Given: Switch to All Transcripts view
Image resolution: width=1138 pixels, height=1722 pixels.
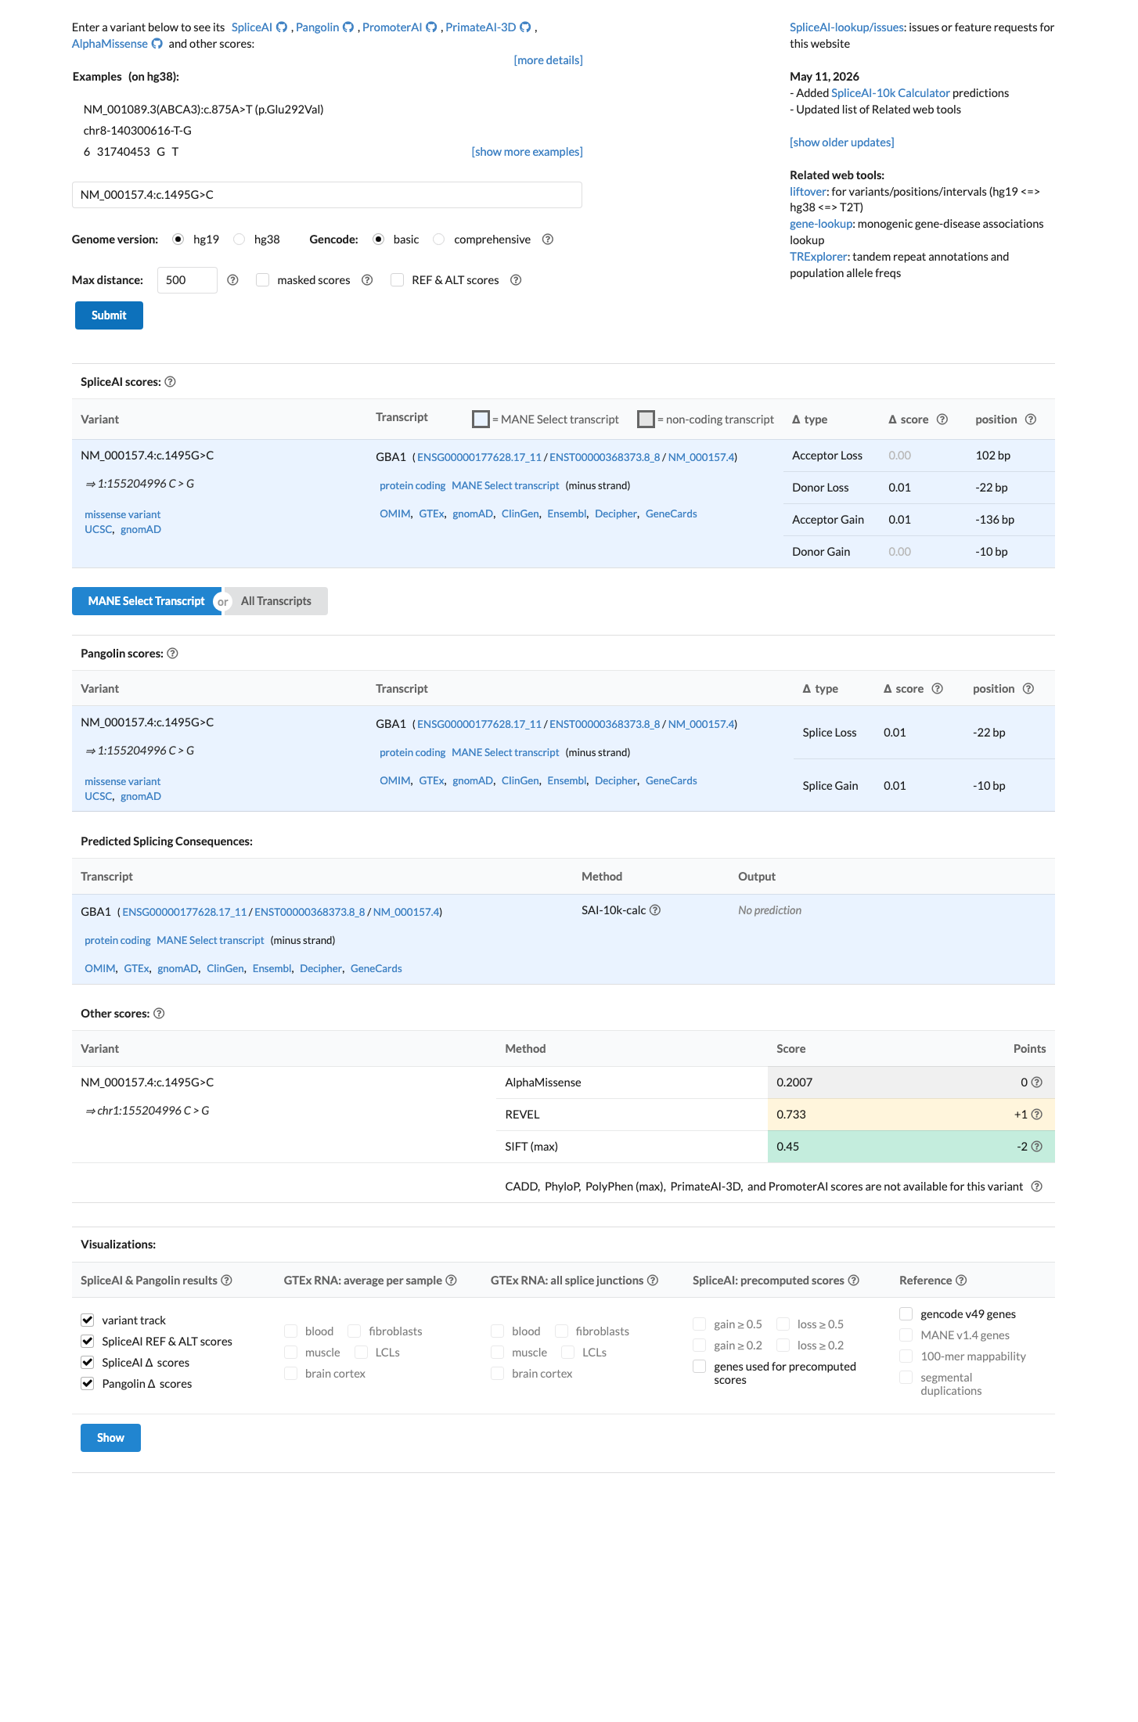Looking at the screenshot, I should pos(276,601).
